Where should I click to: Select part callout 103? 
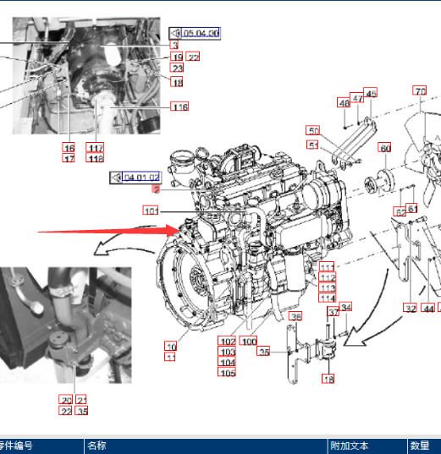[x=227, y=351]
